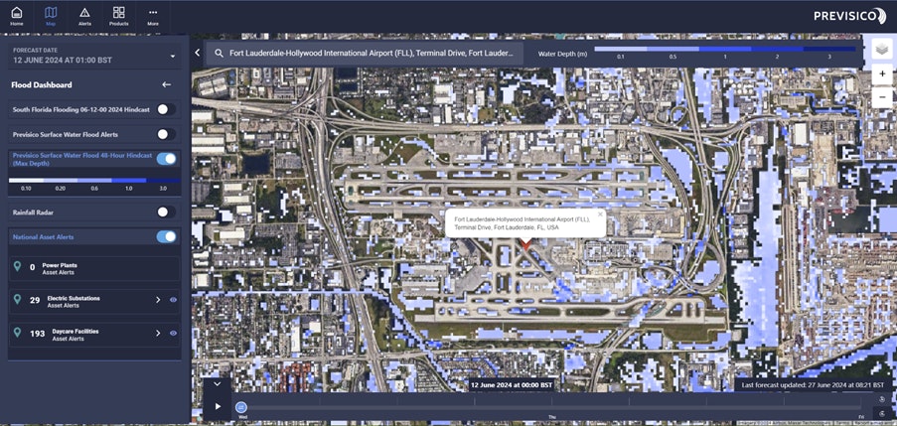Toggle visibility of Daycare Facilities on map
The image size is (897, 426).
pyautogui.click(x=173, y=333)
